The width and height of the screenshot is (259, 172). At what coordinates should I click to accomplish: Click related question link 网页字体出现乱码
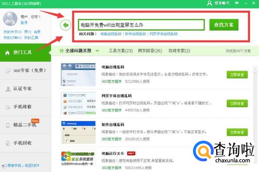(164, 34)
